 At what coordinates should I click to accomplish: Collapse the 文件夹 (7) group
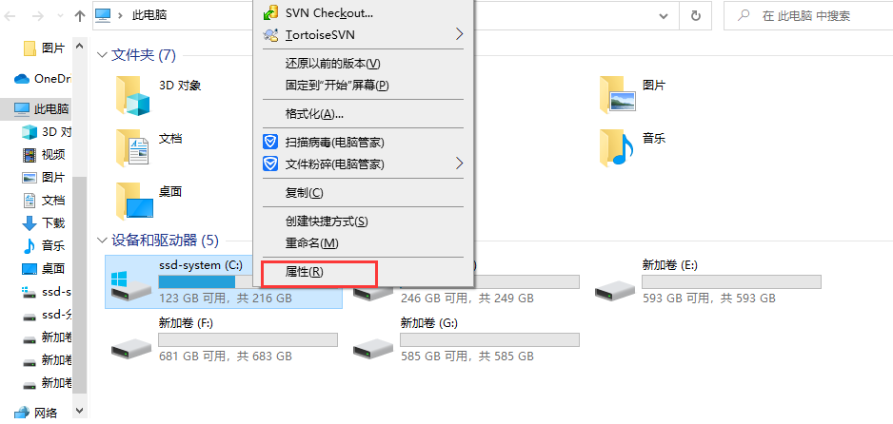102,55
